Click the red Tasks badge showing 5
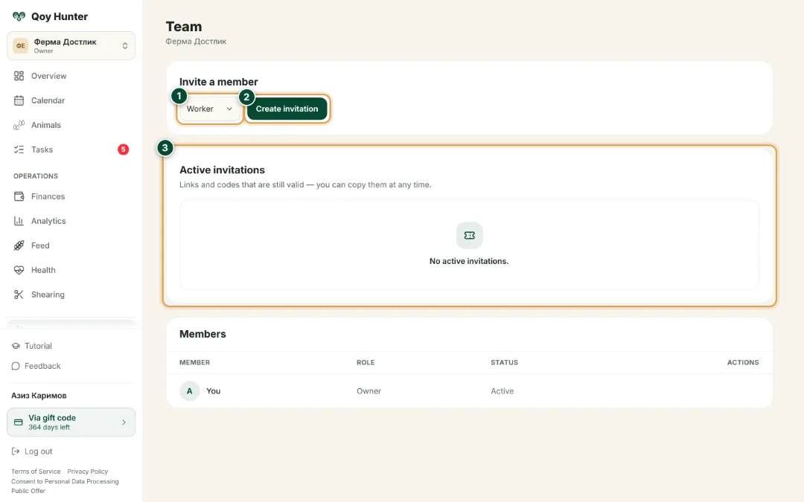Screen dimensions: 804x502 tap(123, 149)
